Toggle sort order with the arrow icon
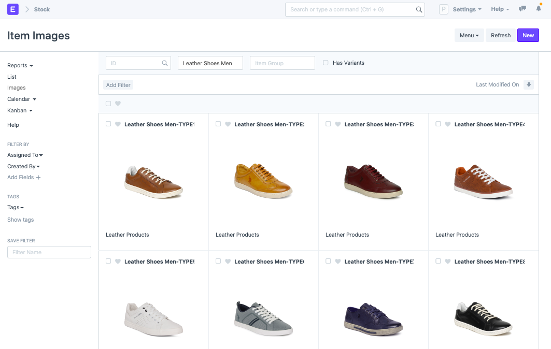Image resolution: width=551 pixels, height=349 pixels. 528,84
